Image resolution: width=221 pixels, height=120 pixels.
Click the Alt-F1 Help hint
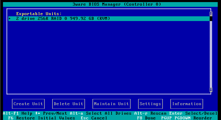point(18,113)
